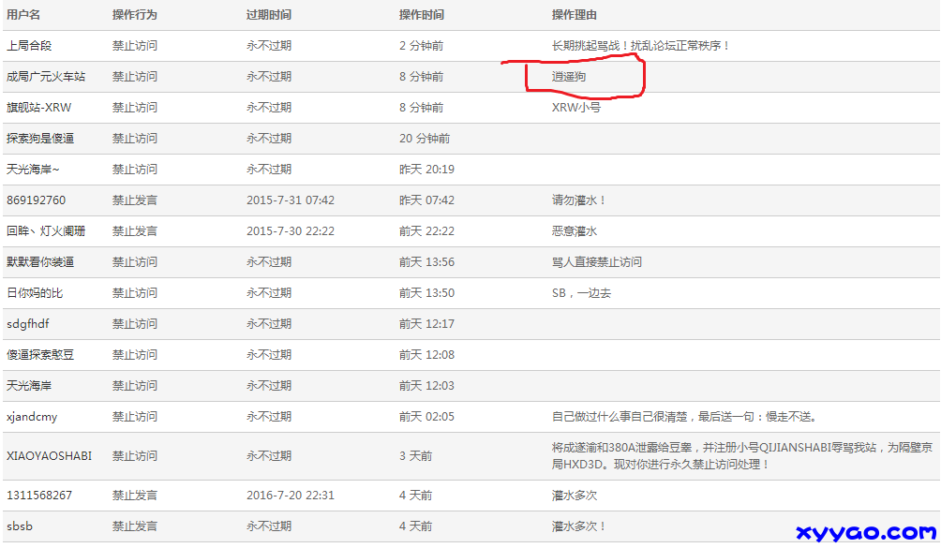Screen dimensions: 941x548
Task: Click the circled reason 逍遥狗
Action: pos(569,77)
